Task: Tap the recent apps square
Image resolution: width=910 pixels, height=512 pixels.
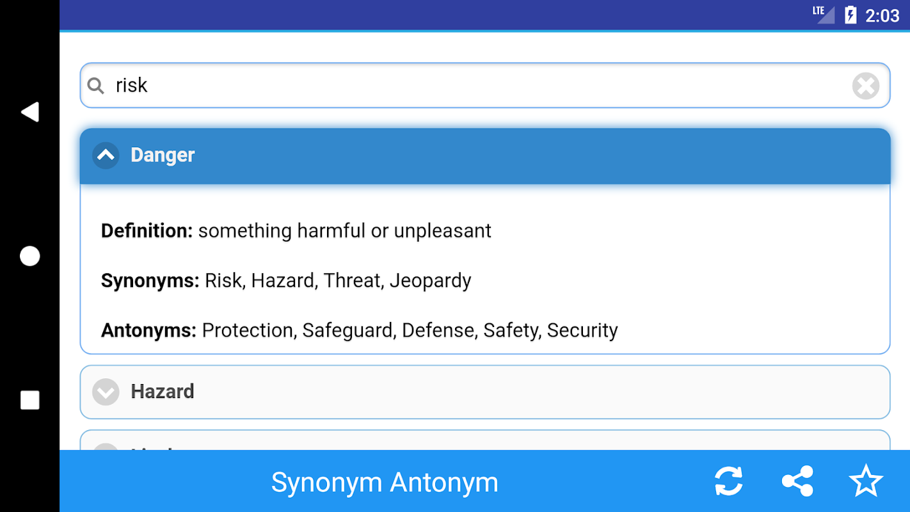Action: click(30, 400)
